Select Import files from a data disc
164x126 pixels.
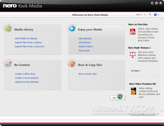30,46
